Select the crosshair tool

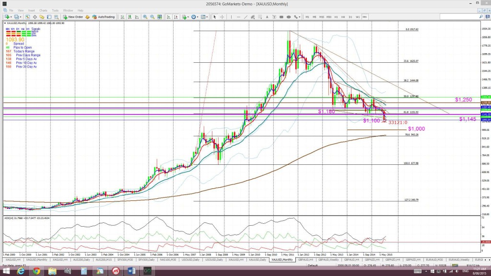click(222, 17)
